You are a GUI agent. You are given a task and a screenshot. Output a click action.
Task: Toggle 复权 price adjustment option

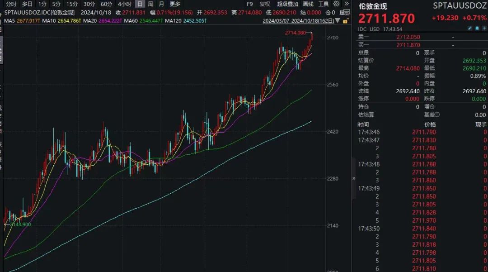coord(264,4)
